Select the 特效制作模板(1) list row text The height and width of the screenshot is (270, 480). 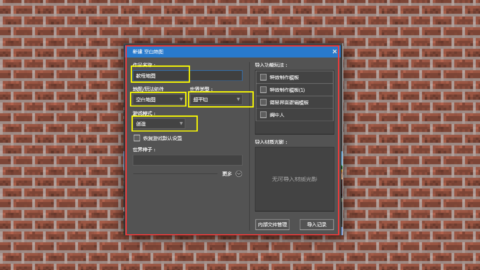point(287,90)
